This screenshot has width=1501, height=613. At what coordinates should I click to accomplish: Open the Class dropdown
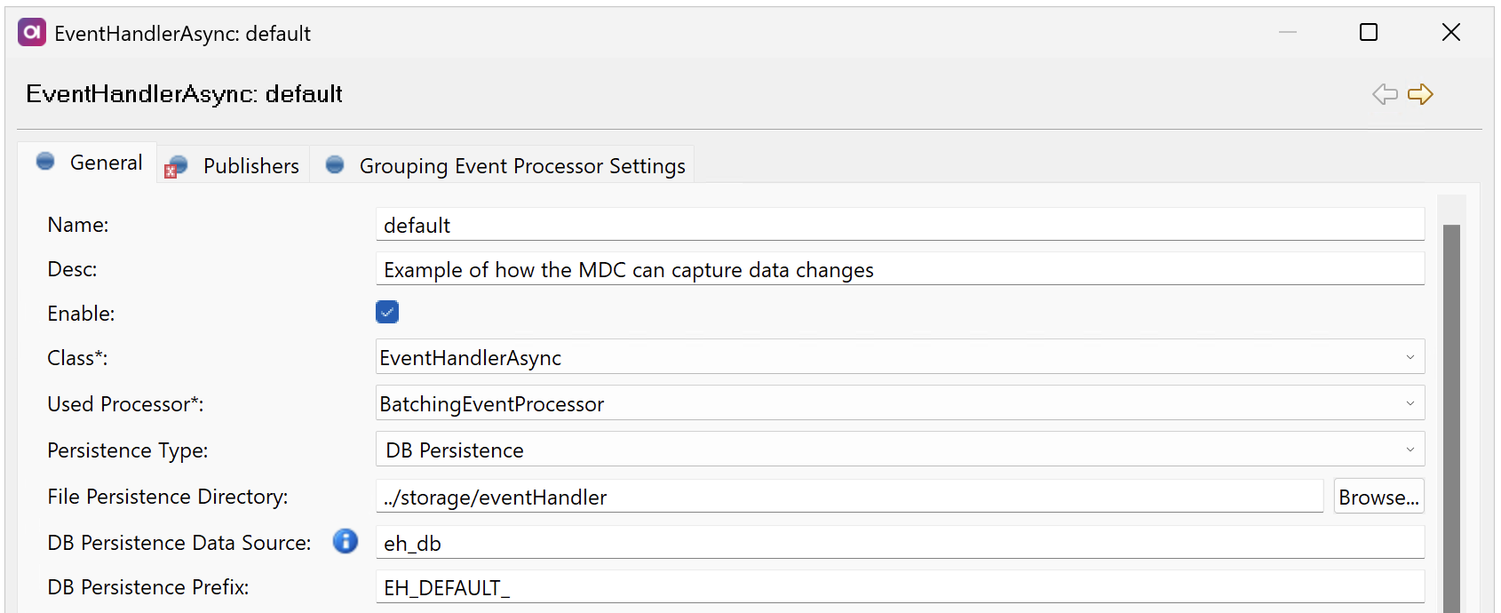tap(1410, 357)
